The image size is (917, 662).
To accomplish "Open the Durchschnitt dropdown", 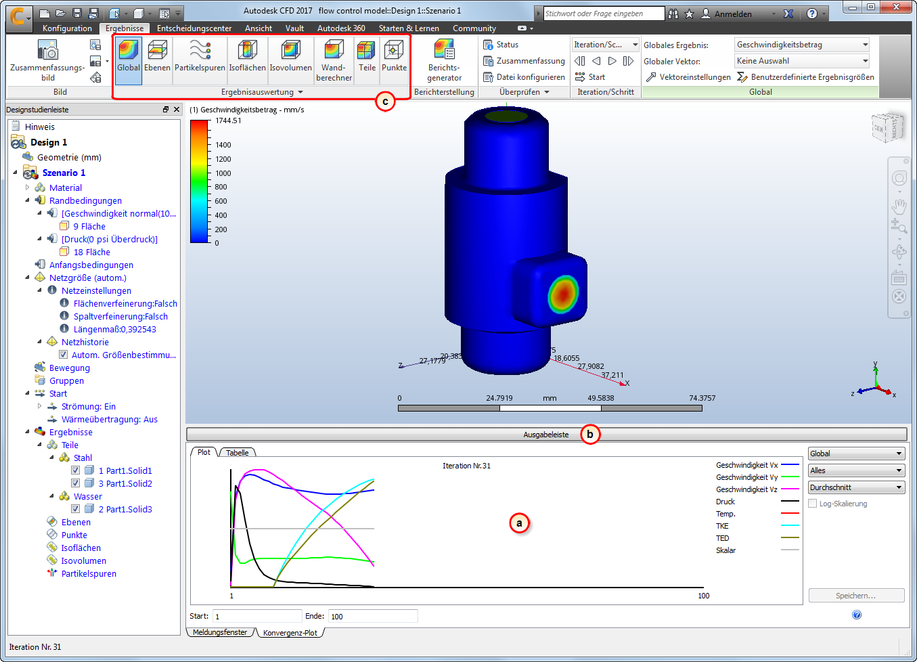I will [x=856, y=487].
